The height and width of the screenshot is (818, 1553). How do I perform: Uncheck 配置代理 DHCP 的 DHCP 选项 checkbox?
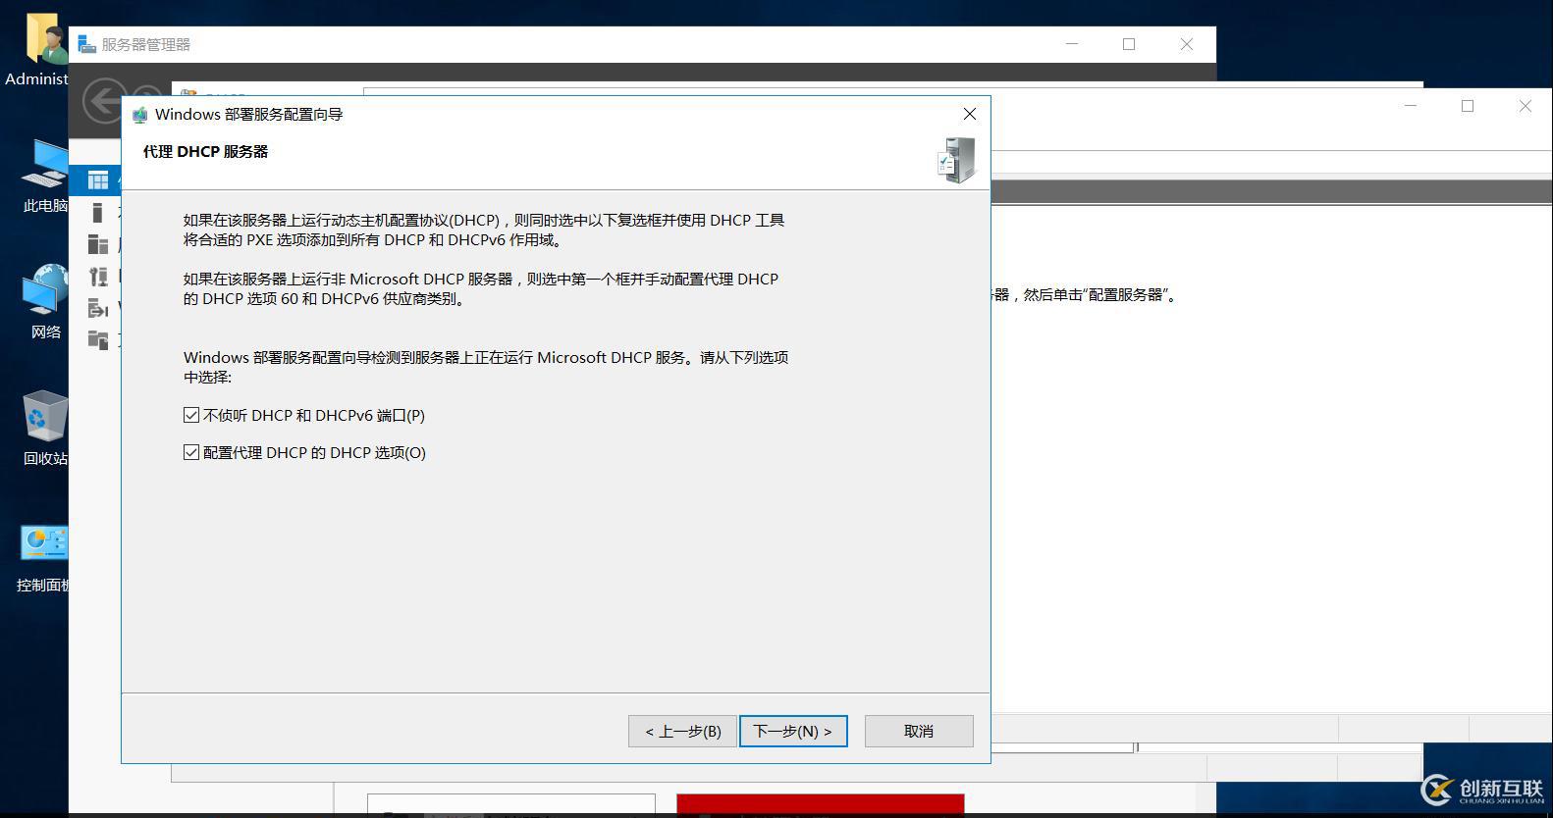pyautogui.click(x=191, y=452)
